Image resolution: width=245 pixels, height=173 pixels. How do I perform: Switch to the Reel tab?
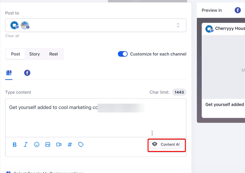point(54,54)
